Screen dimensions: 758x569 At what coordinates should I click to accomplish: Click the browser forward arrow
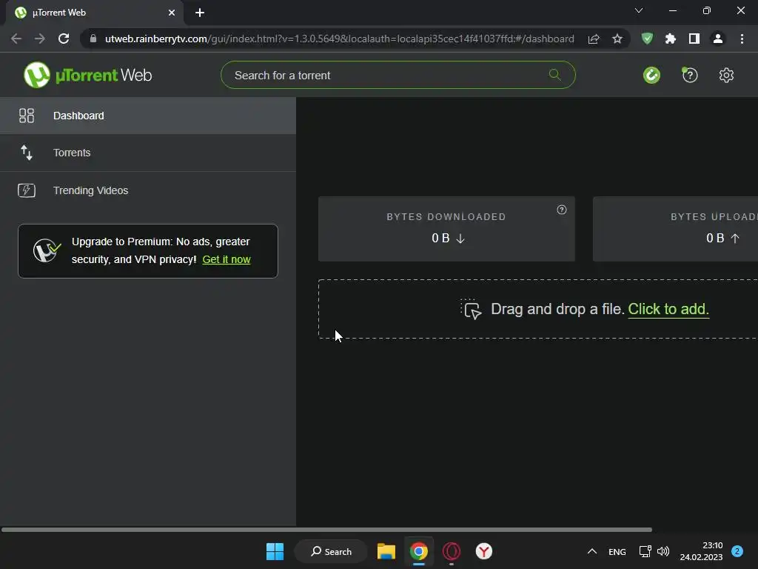pyautogui.click(x=40, y=39)
